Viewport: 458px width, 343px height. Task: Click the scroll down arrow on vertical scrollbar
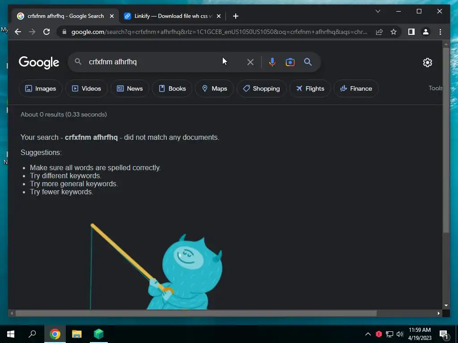tap(446, 305)
